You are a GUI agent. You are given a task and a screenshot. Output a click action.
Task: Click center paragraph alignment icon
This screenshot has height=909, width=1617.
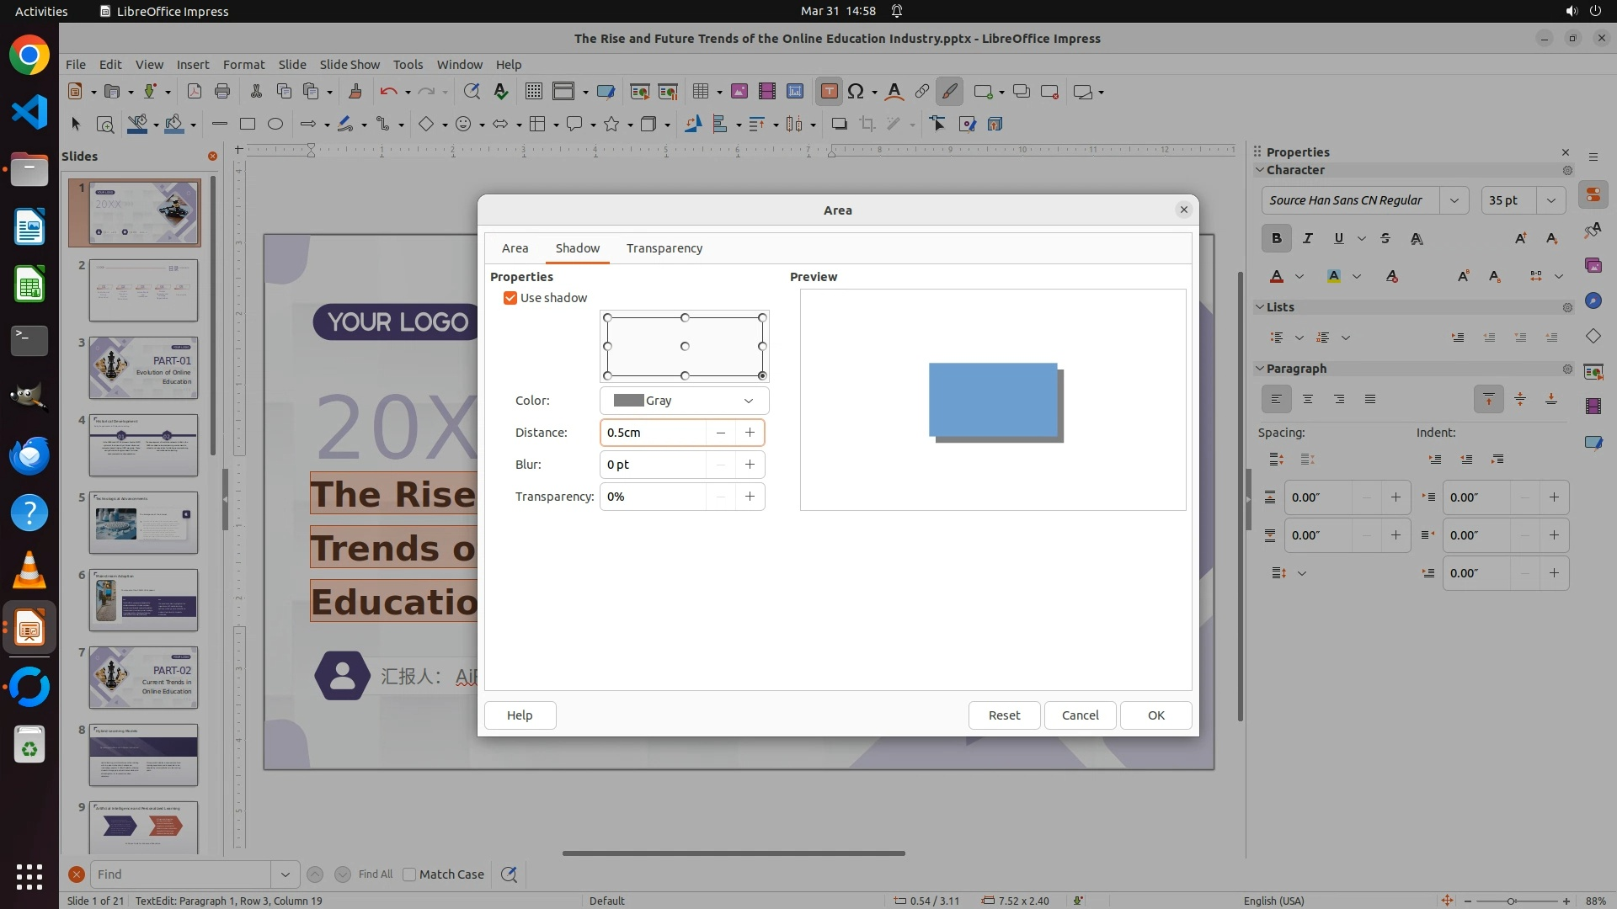tap(1307, 399)
